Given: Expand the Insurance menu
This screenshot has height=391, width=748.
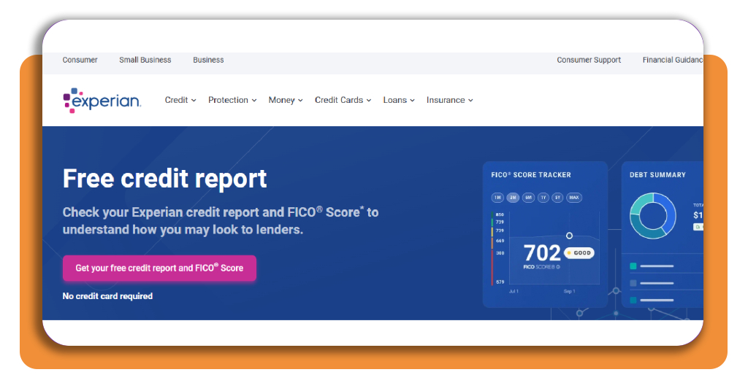Looking at the screenshot, I should (x=449, y=100).
